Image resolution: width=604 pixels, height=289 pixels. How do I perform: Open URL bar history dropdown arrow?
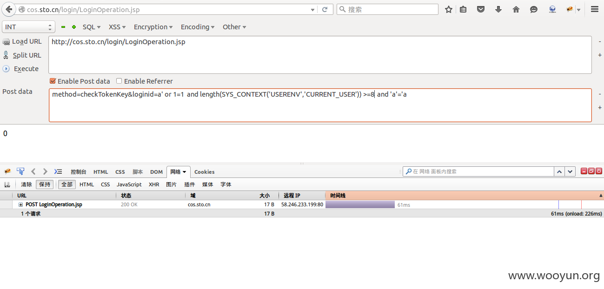(312, 9)
